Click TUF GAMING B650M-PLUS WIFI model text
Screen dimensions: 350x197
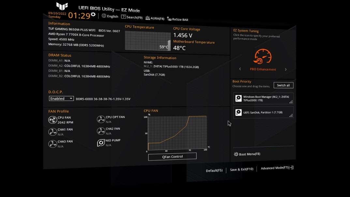click(72, 29)
